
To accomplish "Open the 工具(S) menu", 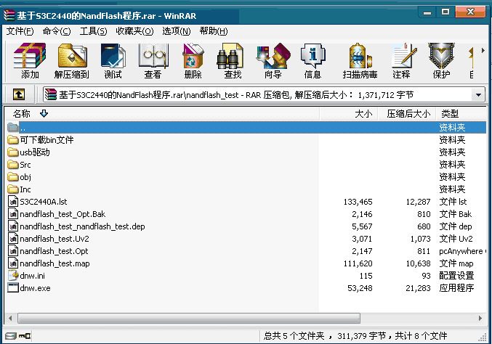I will tap(93, 31).
